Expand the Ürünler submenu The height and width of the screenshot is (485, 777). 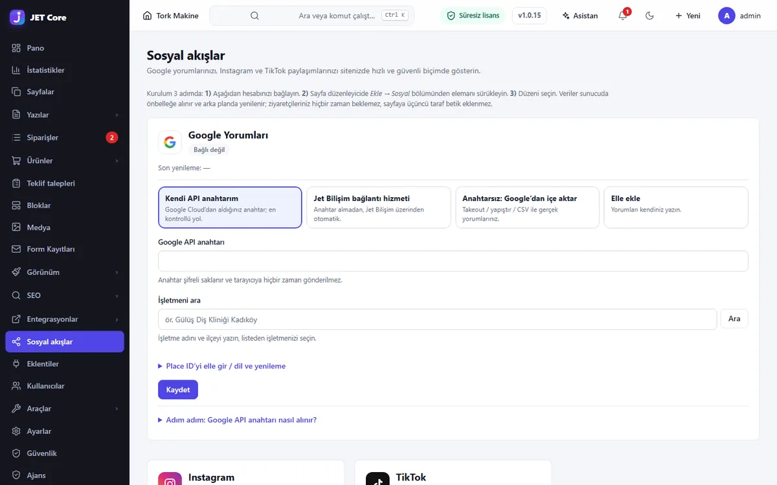click(x=117, y=160)
